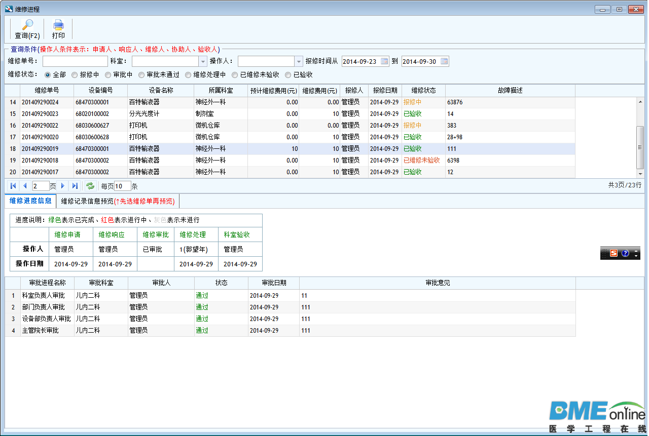
Task: Select 维修处理中 status radio button
Action: coord(188,75)
